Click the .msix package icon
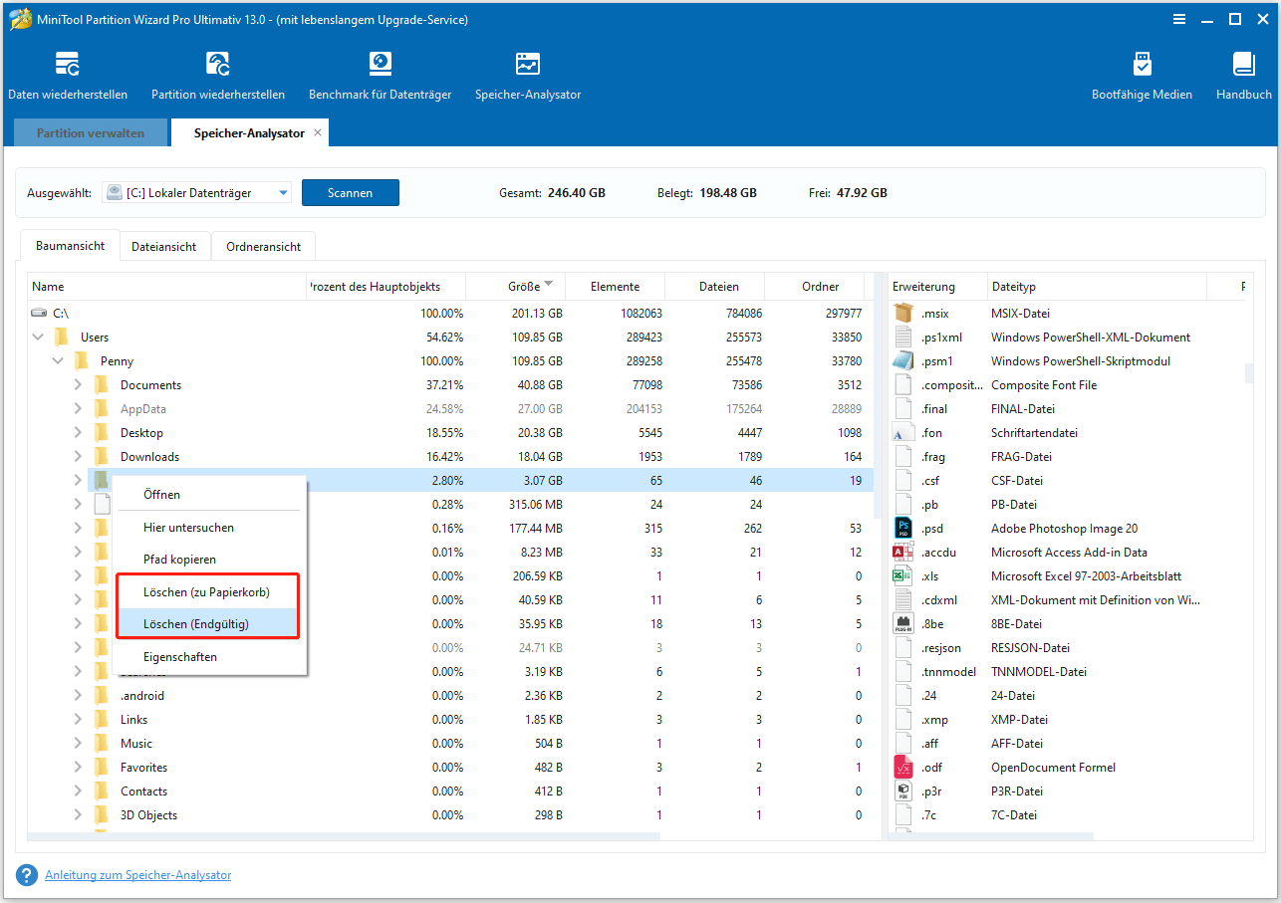The height and width of the screenshot is (903, 1281). point(903,314)
